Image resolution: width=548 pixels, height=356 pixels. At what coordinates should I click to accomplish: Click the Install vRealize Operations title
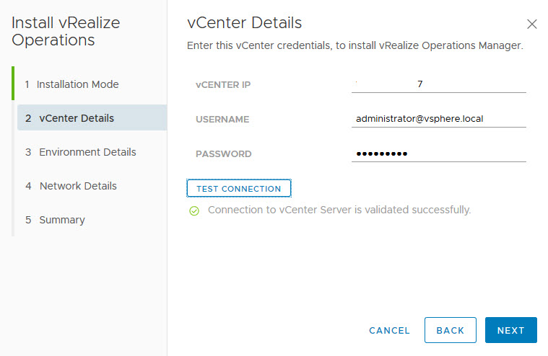(66, 32)
